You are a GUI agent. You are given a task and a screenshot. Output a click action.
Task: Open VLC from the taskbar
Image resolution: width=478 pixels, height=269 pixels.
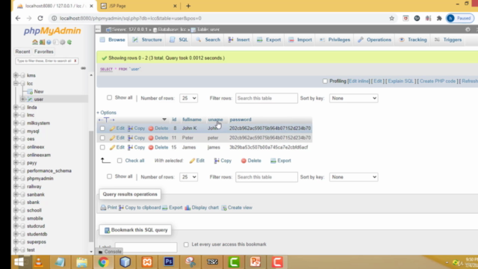pos(38,262)
